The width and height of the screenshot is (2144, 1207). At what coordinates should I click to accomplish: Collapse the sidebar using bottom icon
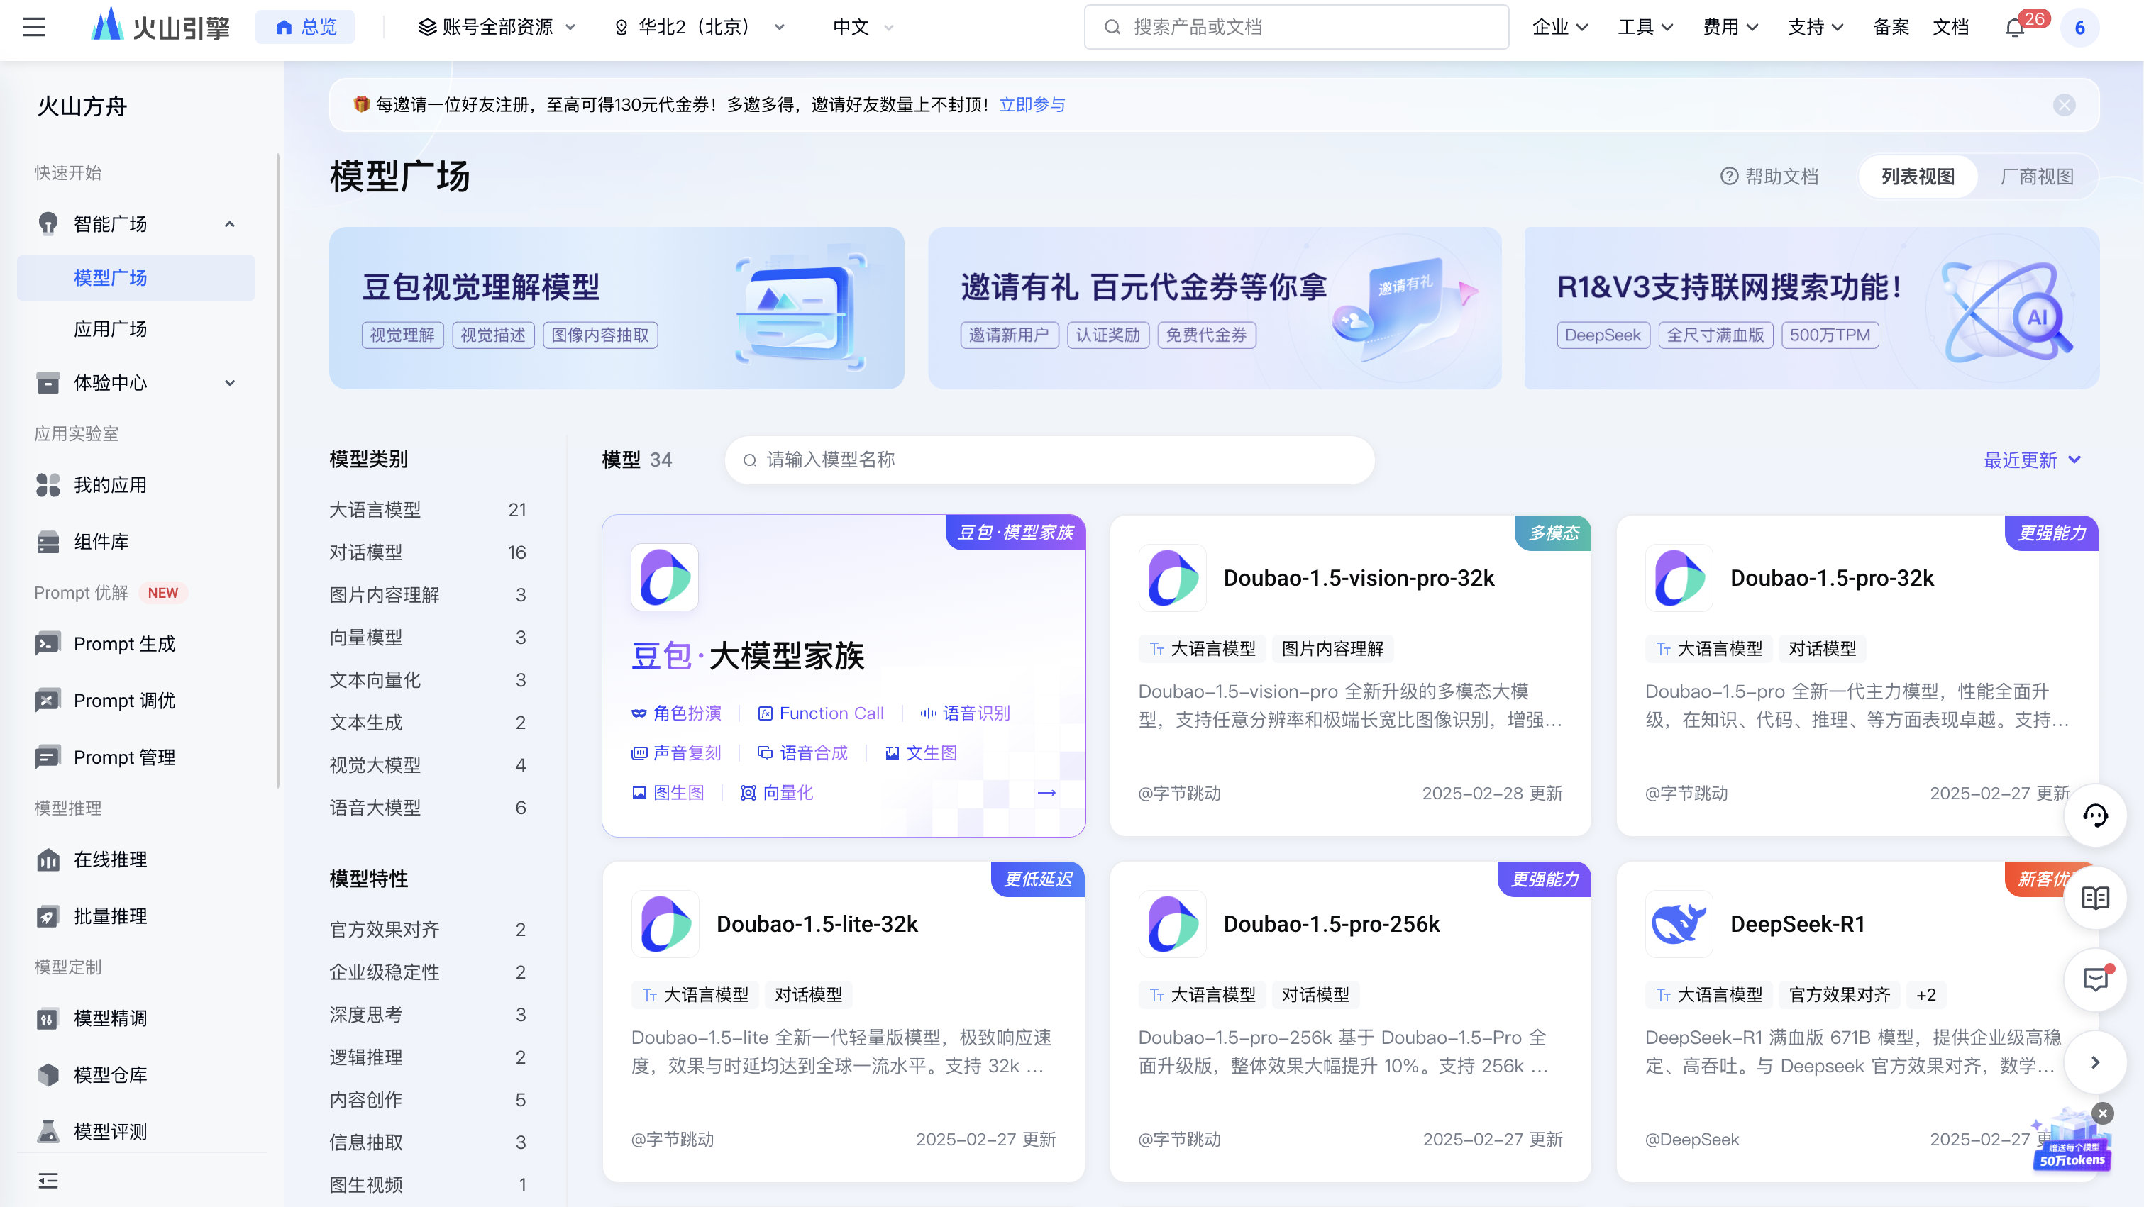pyautogui.click(x=48, y=1180)
